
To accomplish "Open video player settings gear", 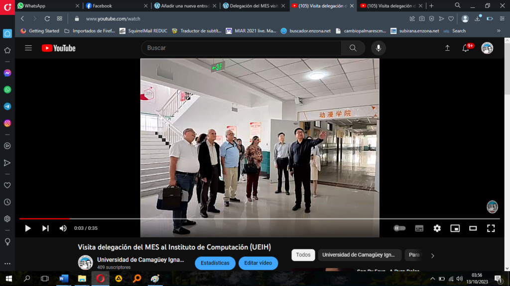I will [437, 228].
